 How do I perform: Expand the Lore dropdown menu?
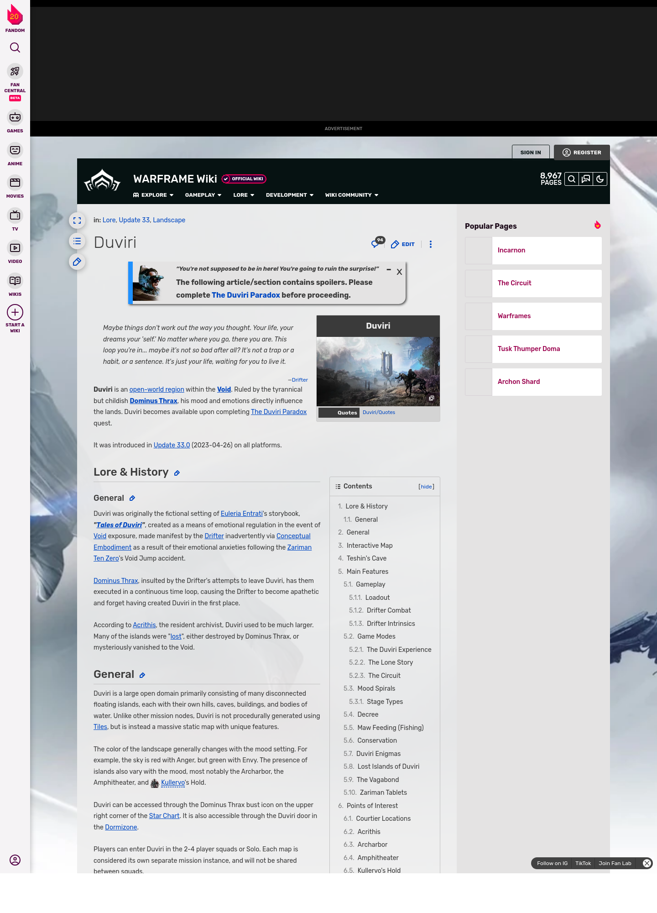(x=244, y=195)
